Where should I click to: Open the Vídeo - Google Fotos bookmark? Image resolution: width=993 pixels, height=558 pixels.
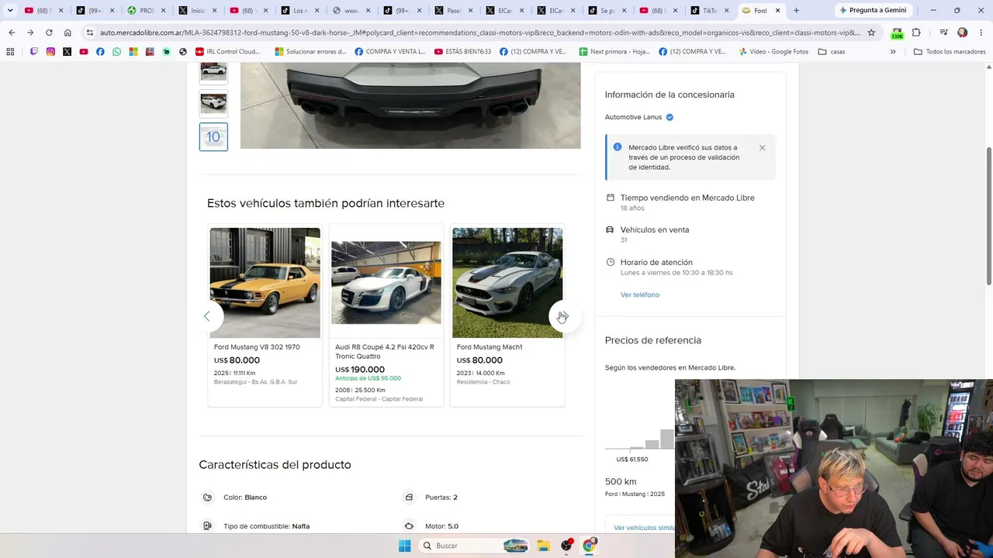tap(773, 51)
